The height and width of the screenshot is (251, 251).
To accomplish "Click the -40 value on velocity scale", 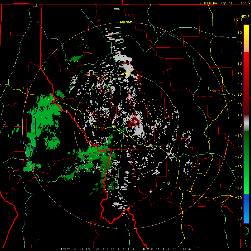I will [x=238, y=167].
